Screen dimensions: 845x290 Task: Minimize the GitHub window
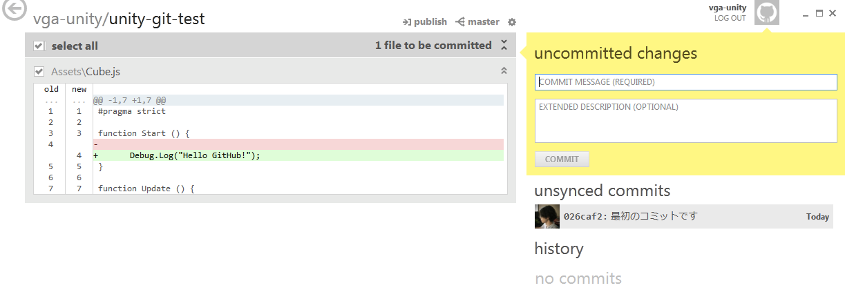[x=806, y=14]
